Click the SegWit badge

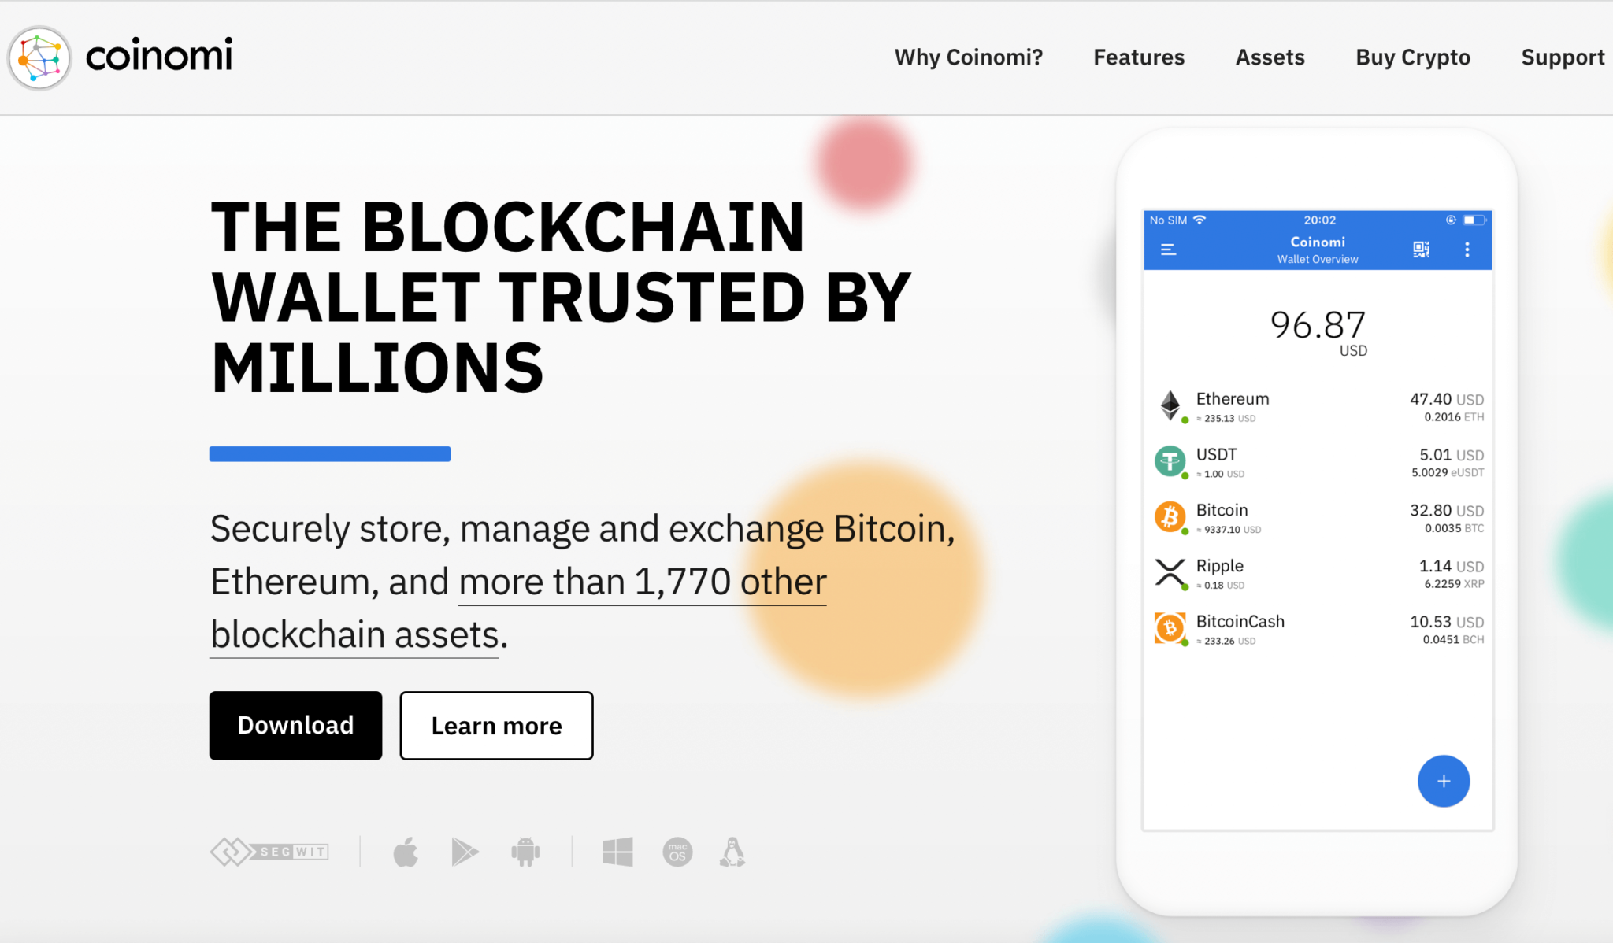[269, 852]
